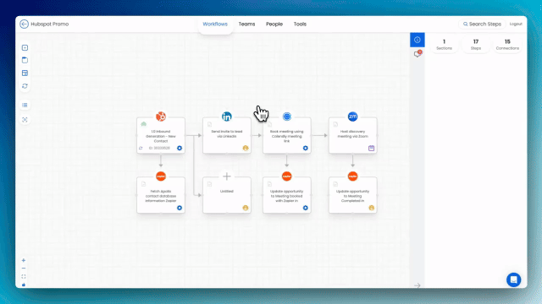Click calendar icon on Zoom meeting step
The image size is (542, 304).
pos(371,149)
